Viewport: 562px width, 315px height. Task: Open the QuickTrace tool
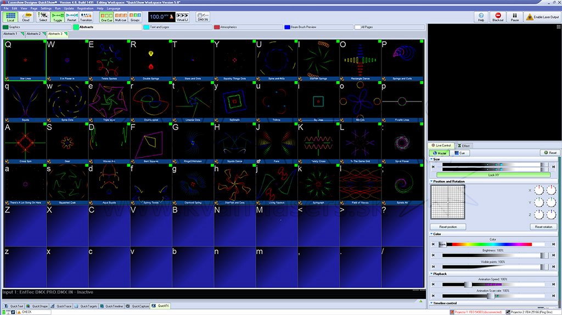[x=61, y=306]
